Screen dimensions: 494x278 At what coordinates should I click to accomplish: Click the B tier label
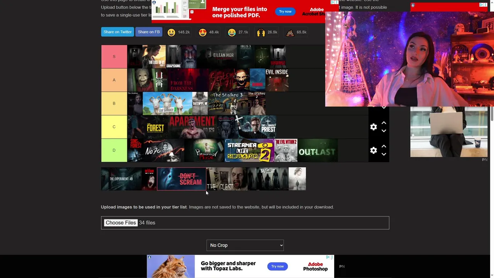[114, 103]
